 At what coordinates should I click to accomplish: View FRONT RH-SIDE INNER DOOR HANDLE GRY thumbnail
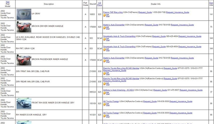tap(24, 103)
